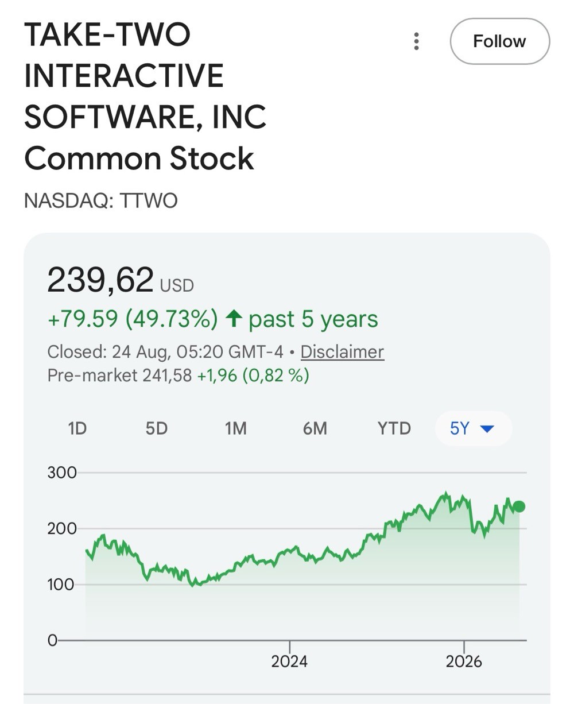Screen dimensions: 574x704
Task: Select the 6M time range
Action: [315, 428]
